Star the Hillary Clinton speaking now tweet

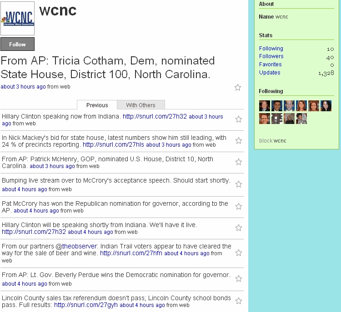click(239, 119)
